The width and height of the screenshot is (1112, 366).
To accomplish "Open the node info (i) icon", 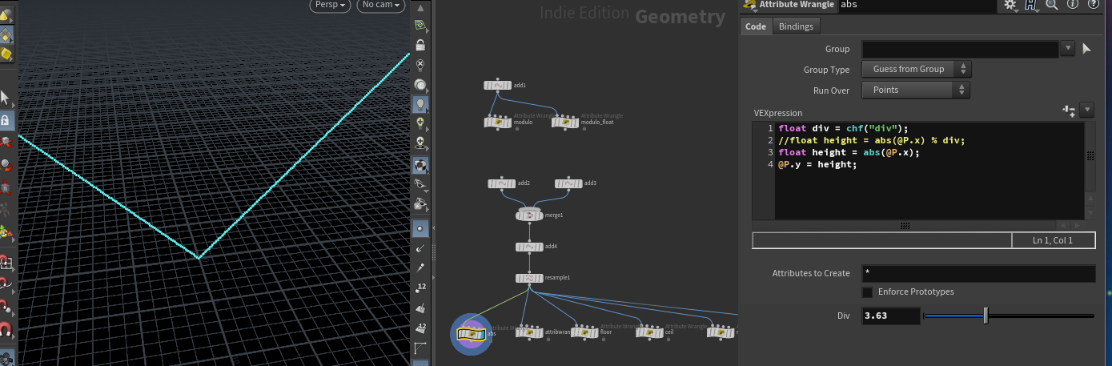I will [1073, 5].
